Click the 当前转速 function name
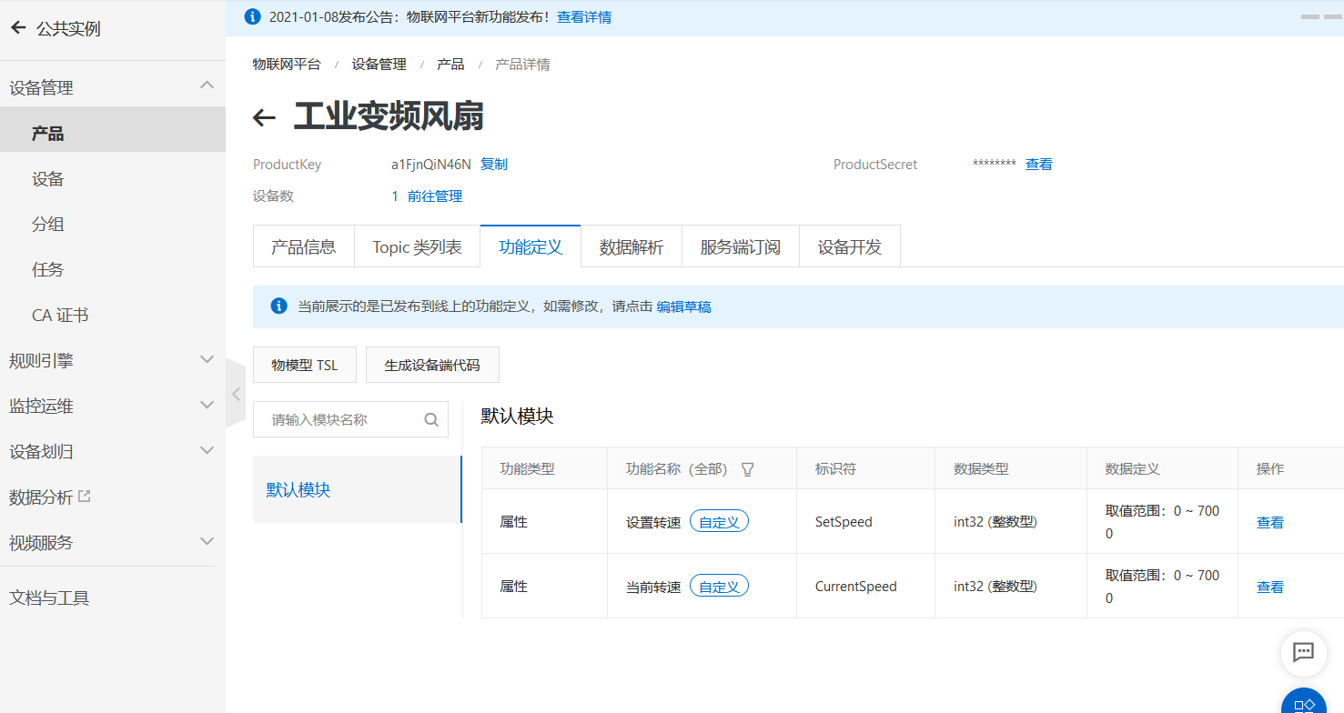The height and width of the screenshot is (713, 1344). coord(653,587)
